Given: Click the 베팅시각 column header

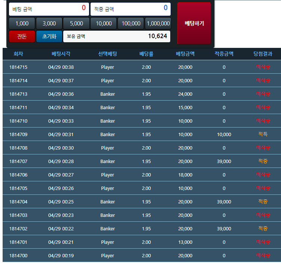Looking at the screenshot, I should pyautogui.click(x=61, y=54).
